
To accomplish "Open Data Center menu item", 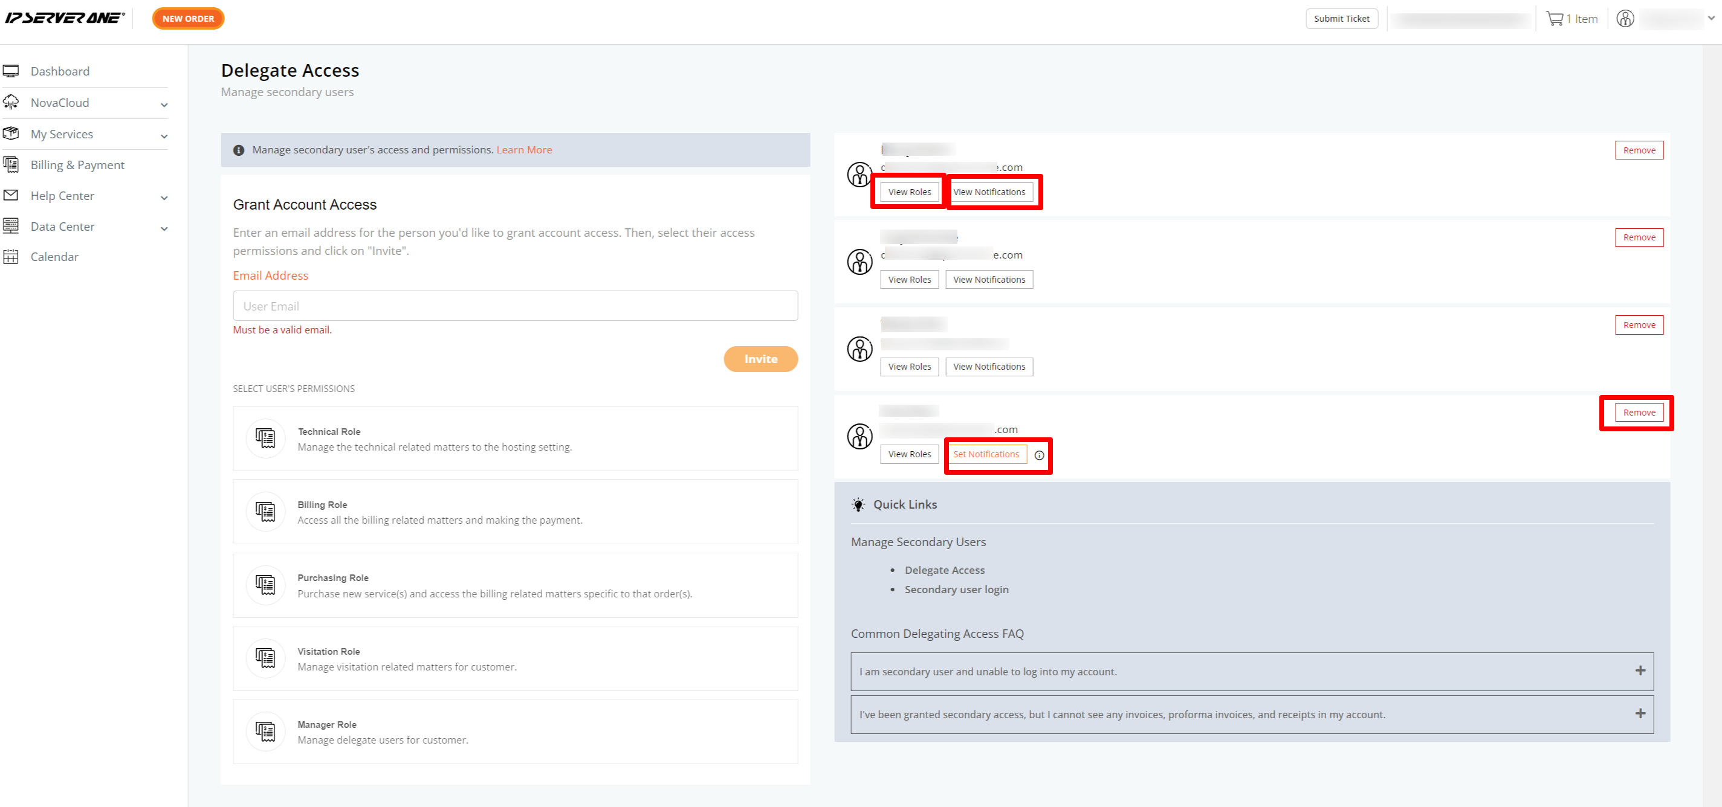I will coord(62,227).
